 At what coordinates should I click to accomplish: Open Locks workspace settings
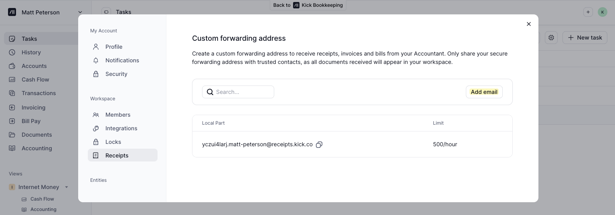(x=113, y=142)
